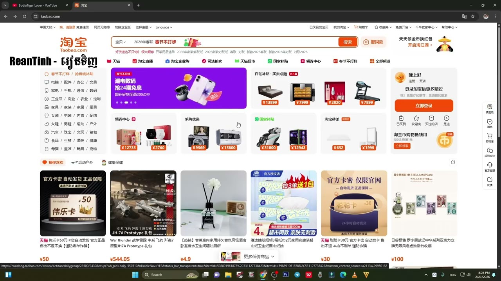Open 桌面版 desktop version in right sidebar
The height and width of the screenshot is (281, 501).
490,108
